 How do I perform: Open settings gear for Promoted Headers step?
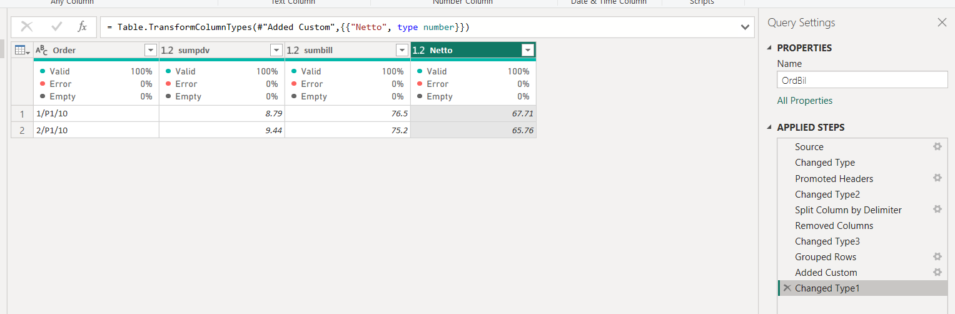pyautogui.click(x=937, y=178)
